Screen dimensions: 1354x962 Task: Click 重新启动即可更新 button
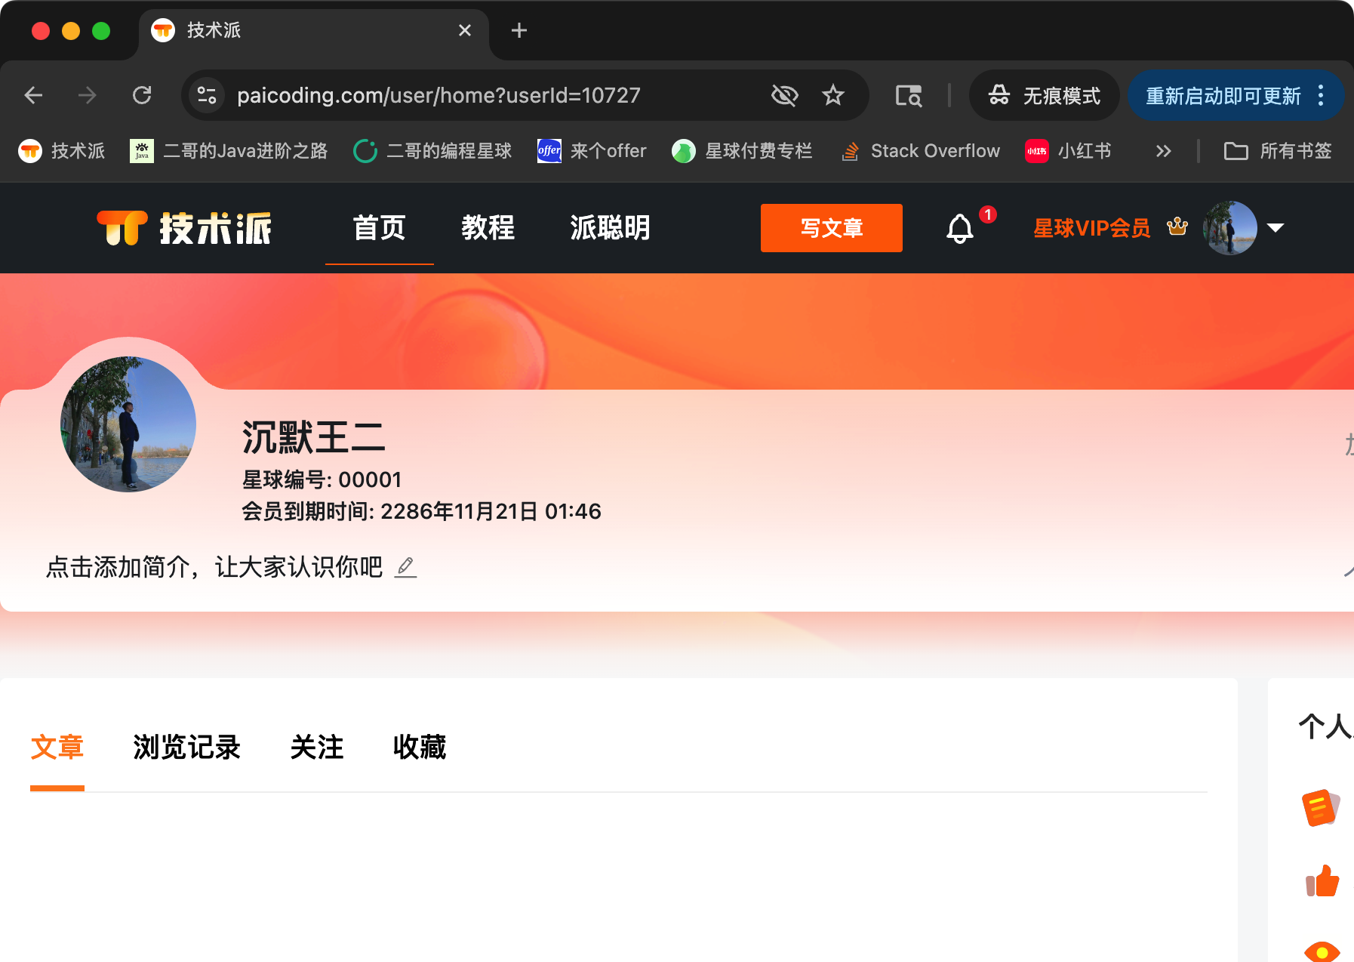[x=1223, y=95]
